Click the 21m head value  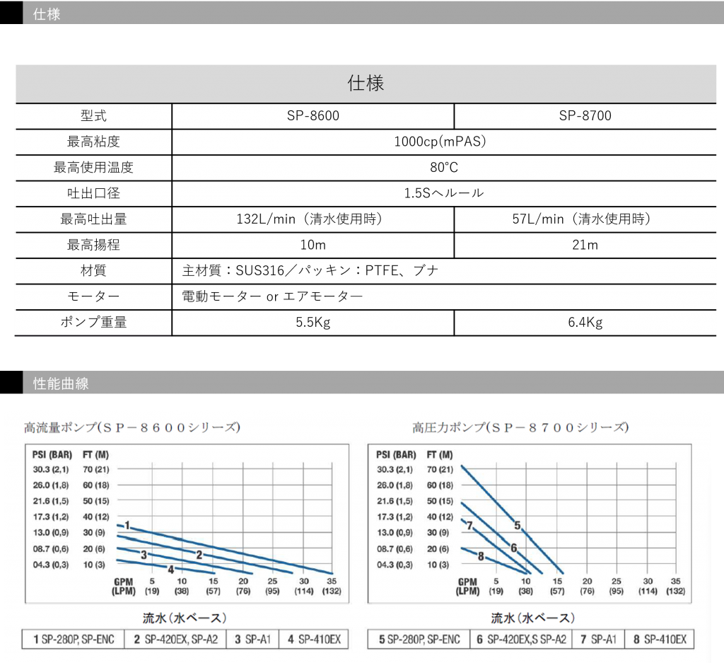[x=585, y=245]
